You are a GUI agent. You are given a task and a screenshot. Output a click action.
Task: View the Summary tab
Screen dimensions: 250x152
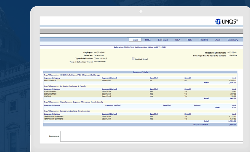click(x=232, y=40)
